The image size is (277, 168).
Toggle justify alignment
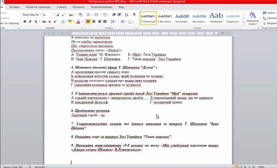coord(105,21)
